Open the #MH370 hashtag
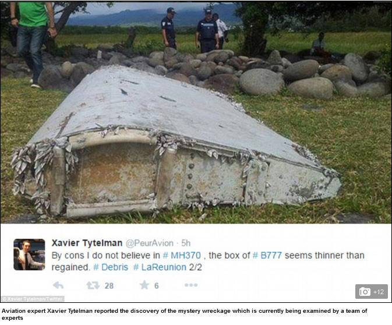Viewport: 392px width, 325px height. 182,255
